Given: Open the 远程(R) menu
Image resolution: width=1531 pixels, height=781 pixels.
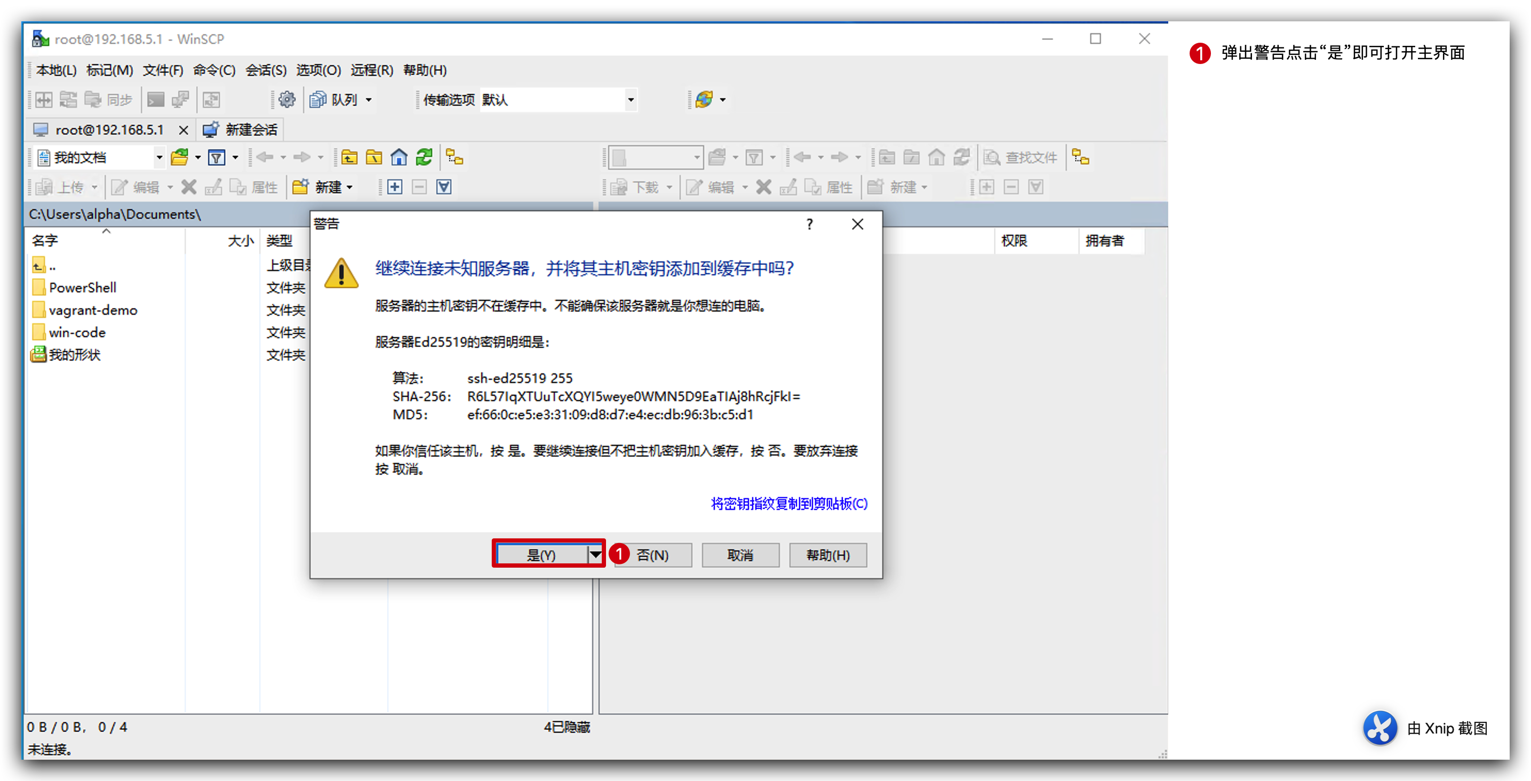Looking at the screenshot, I should click(372, 70).
